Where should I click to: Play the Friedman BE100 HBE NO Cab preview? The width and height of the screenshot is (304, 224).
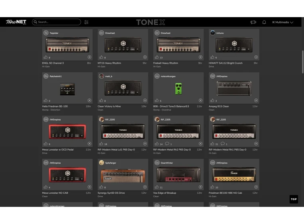[256, 187]
